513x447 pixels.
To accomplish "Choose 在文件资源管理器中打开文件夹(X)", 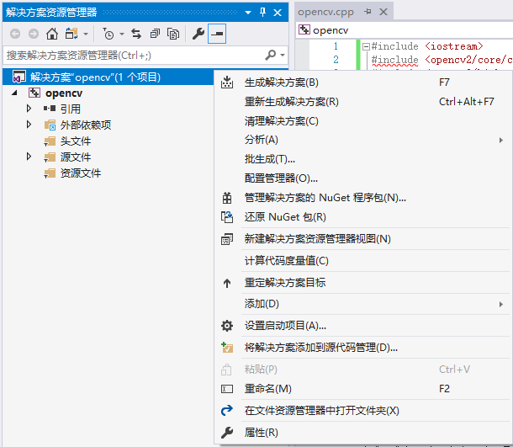I will pos(363,410).
